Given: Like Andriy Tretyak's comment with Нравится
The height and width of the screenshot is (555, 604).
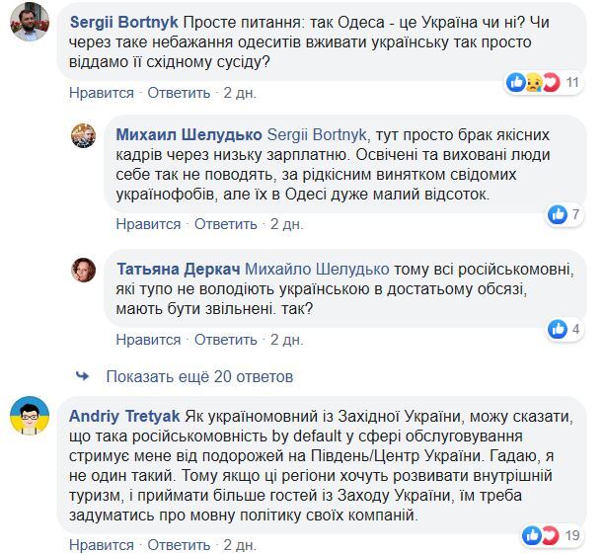Looking at the screenshot, I should pos(102,545).
